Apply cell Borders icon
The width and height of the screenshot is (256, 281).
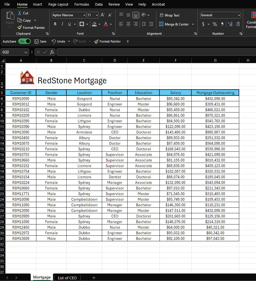pos(82,24)
